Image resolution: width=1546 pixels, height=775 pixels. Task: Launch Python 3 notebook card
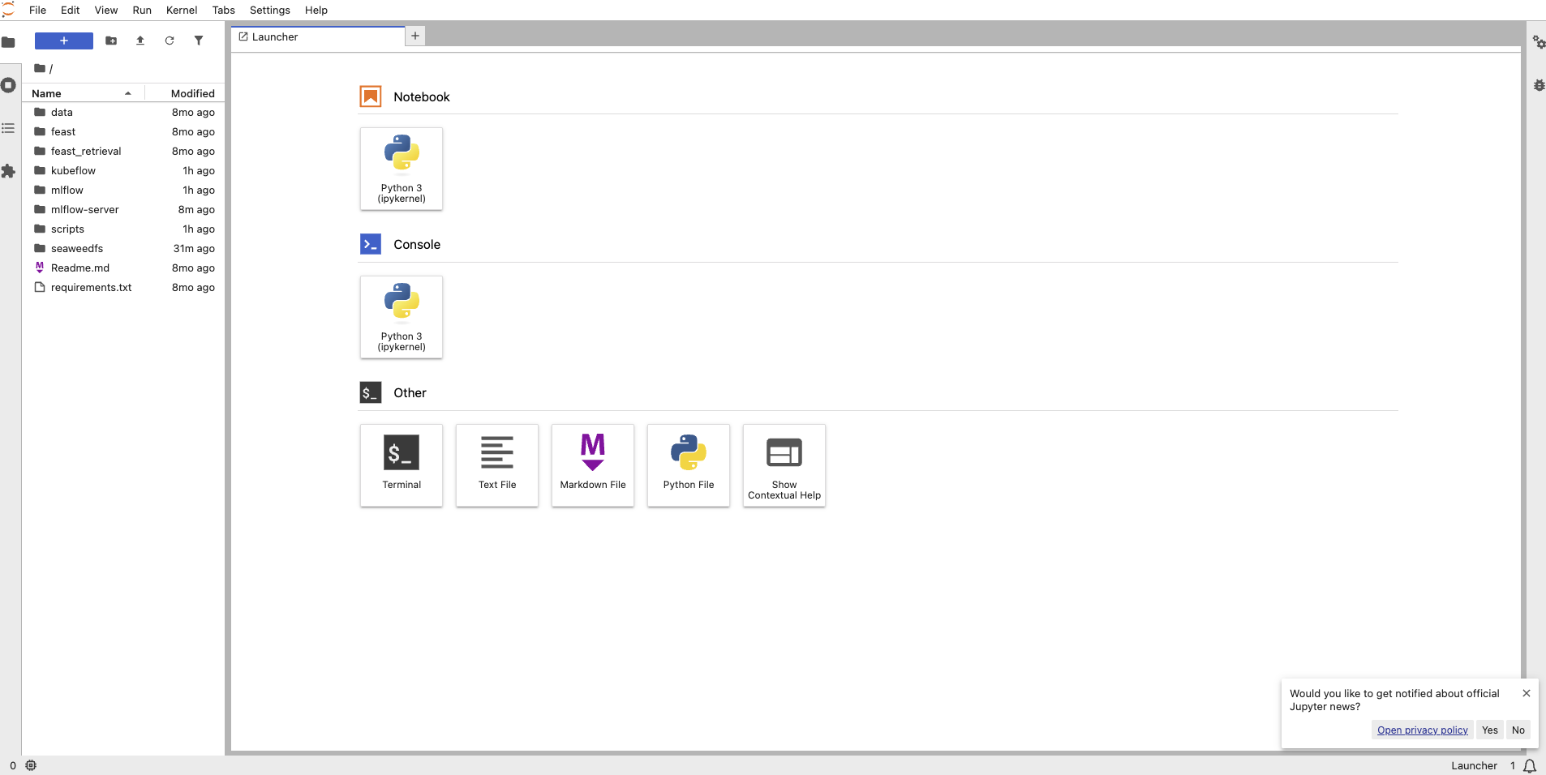click(402, 169)
